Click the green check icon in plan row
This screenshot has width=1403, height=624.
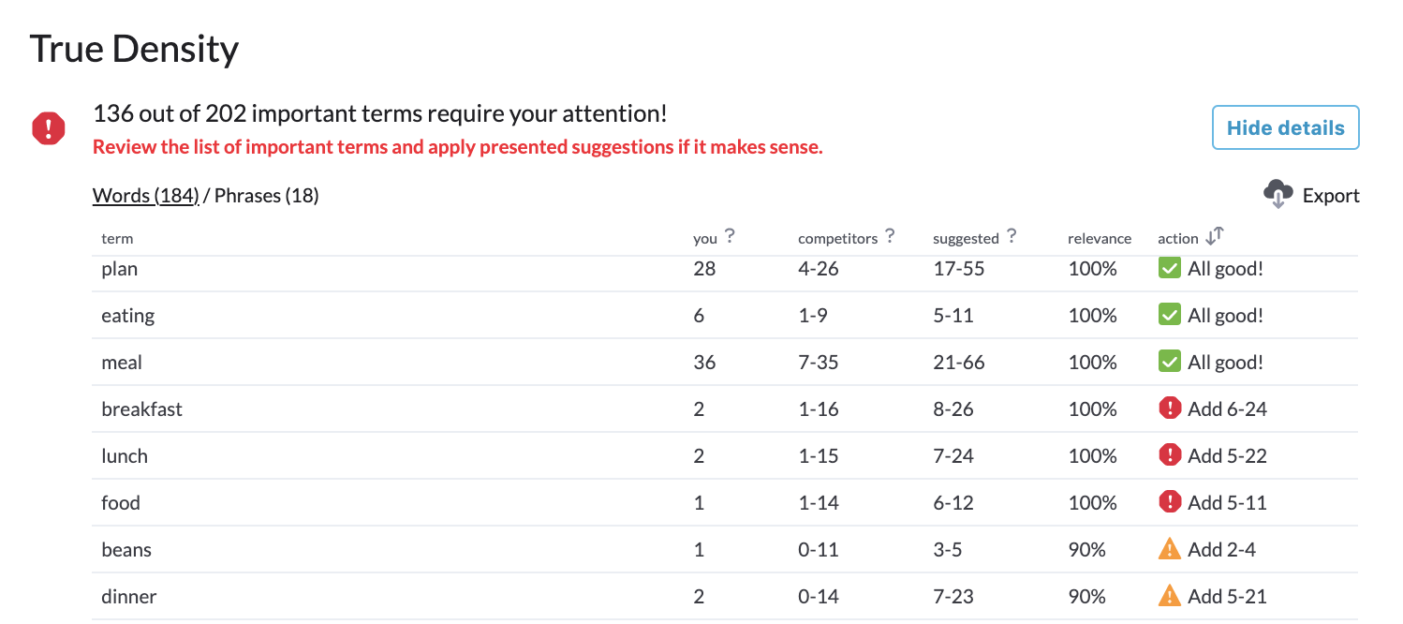tap(1169, 269)
